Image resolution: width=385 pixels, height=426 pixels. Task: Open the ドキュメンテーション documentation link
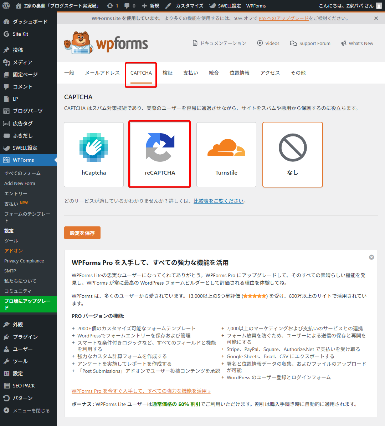pos(219,43)
